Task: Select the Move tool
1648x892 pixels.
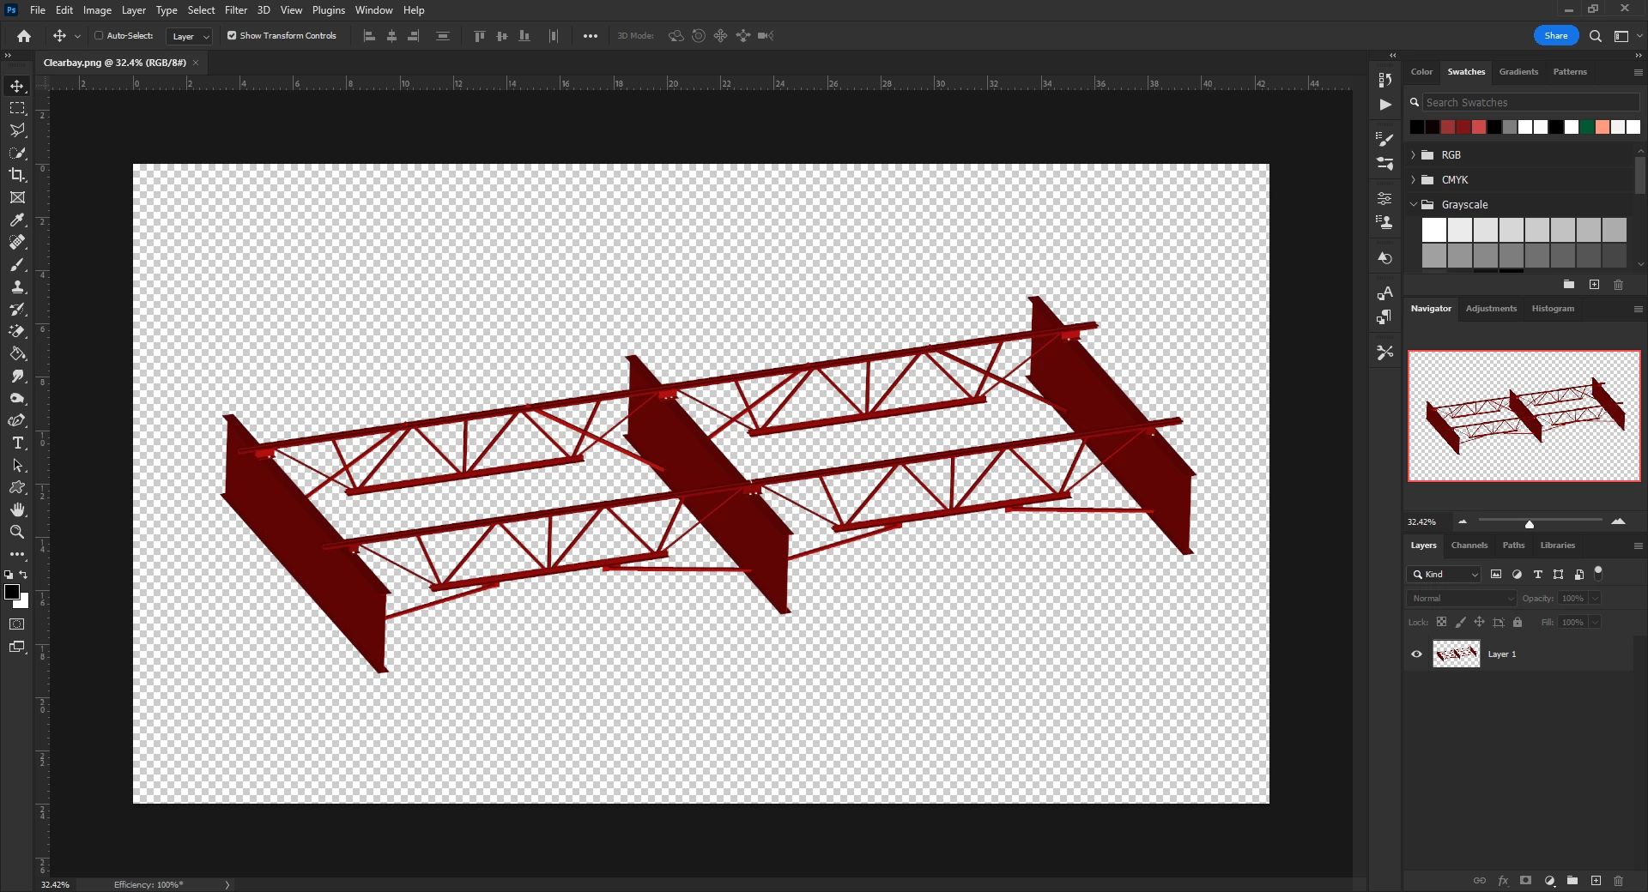Action: pos(17,86)
